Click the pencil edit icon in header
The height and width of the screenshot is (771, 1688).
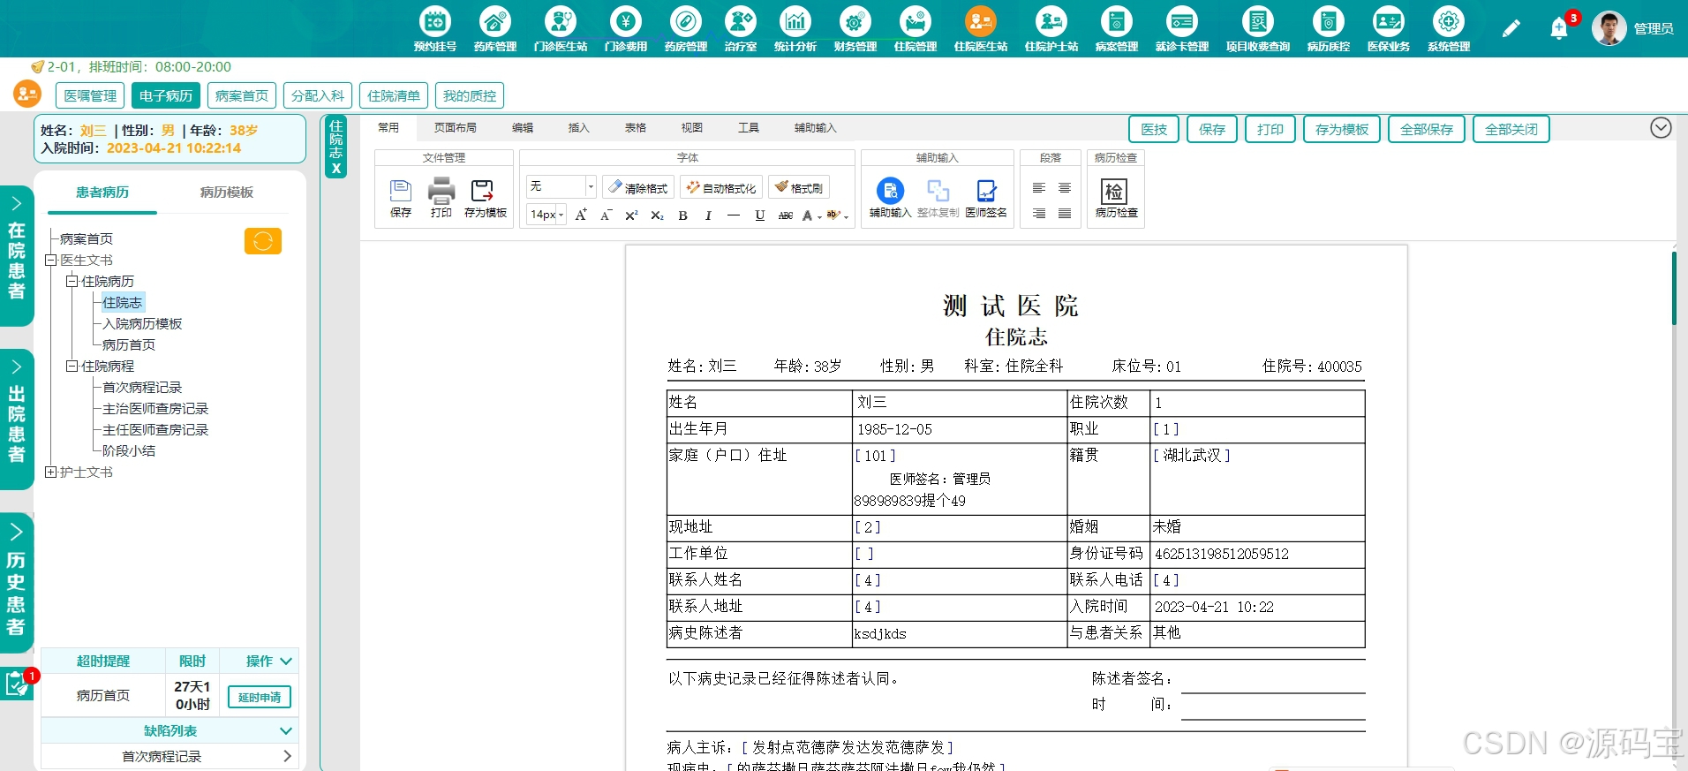tap(1511, 29)
